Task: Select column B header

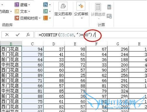Action: pos(11,44)
